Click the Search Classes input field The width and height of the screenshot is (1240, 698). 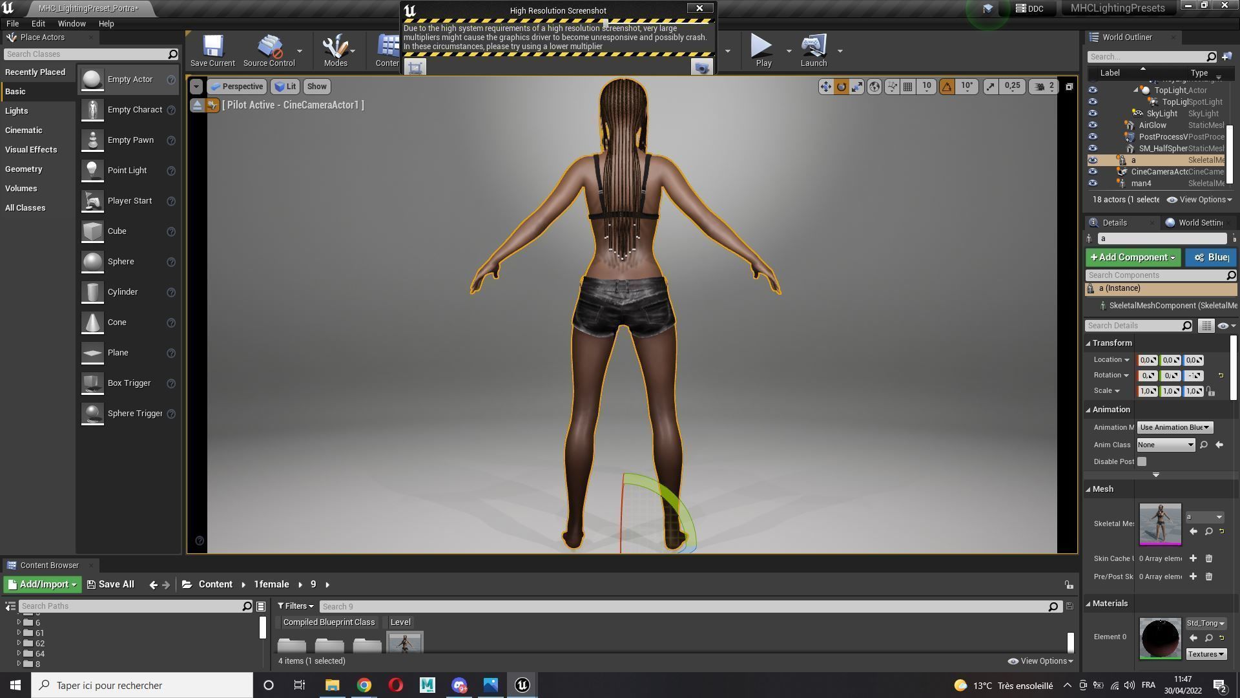click(85, 54)
